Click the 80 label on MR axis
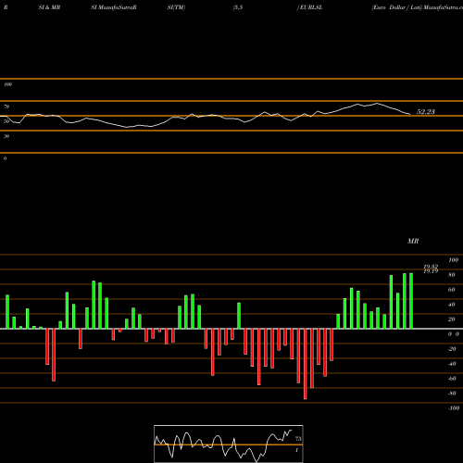The height and width of the screenshot is (463, 463). click(x=452, y=275)
